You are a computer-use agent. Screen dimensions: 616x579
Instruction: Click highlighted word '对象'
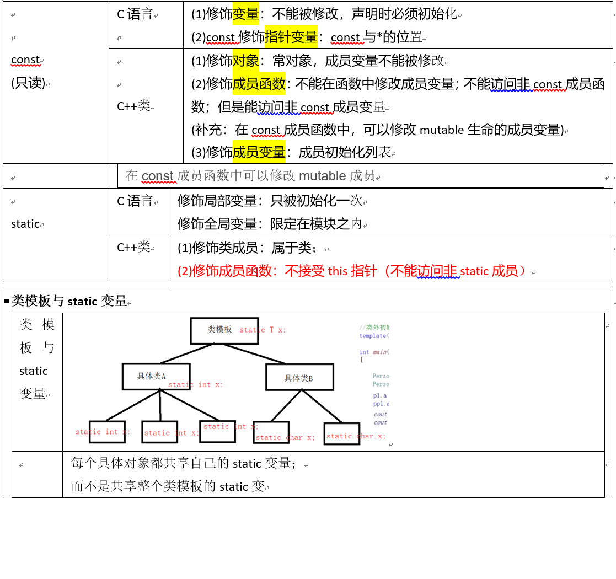246,60
